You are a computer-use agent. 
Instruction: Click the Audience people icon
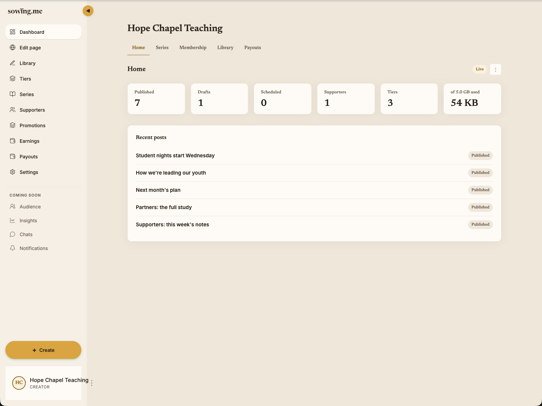click(x=13, y=206)
